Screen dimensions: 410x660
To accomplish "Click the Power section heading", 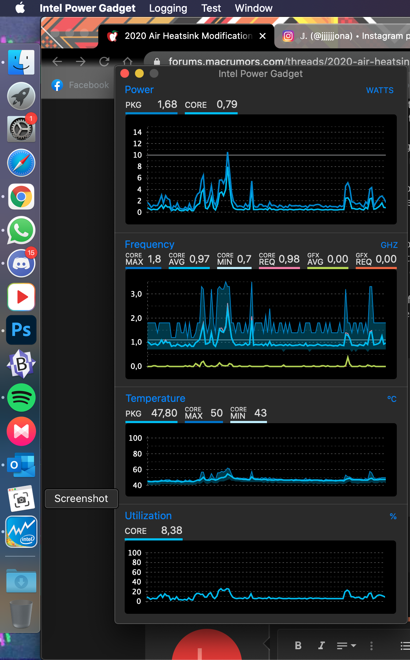I will (139, 90).
